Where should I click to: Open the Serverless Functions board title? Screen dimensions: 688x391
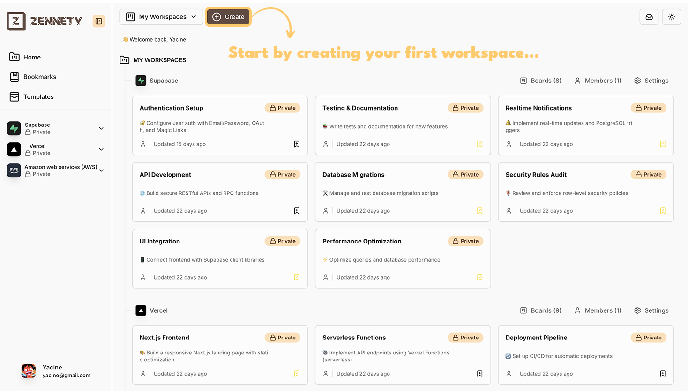pyautogui.click(x=354, y=338)
